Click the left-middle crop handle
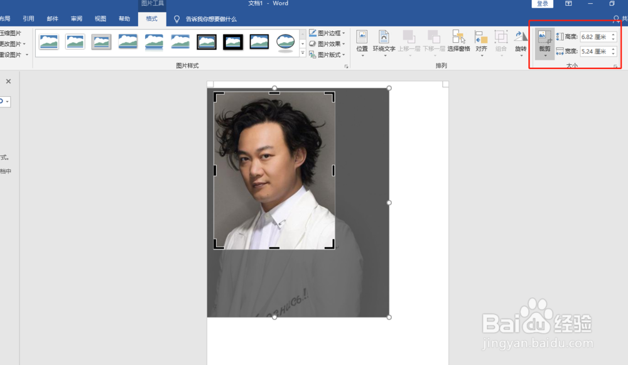This screenshot has height=365, width=628. click(215, 171)
